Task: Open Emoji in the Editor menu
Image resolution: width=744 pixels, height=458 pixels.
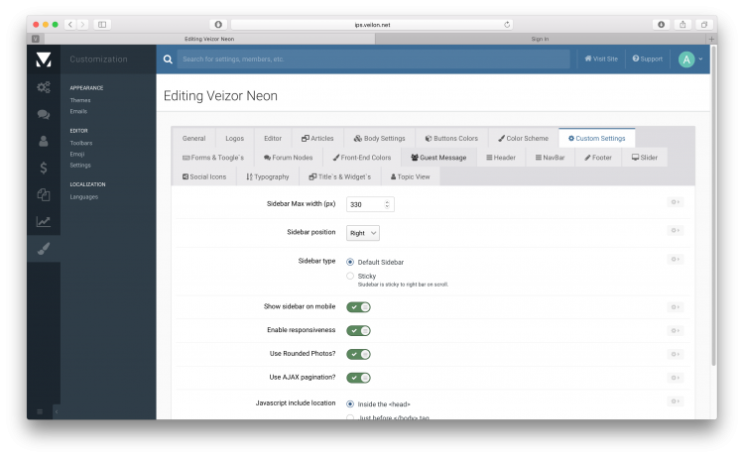Action: click(76, 154)
